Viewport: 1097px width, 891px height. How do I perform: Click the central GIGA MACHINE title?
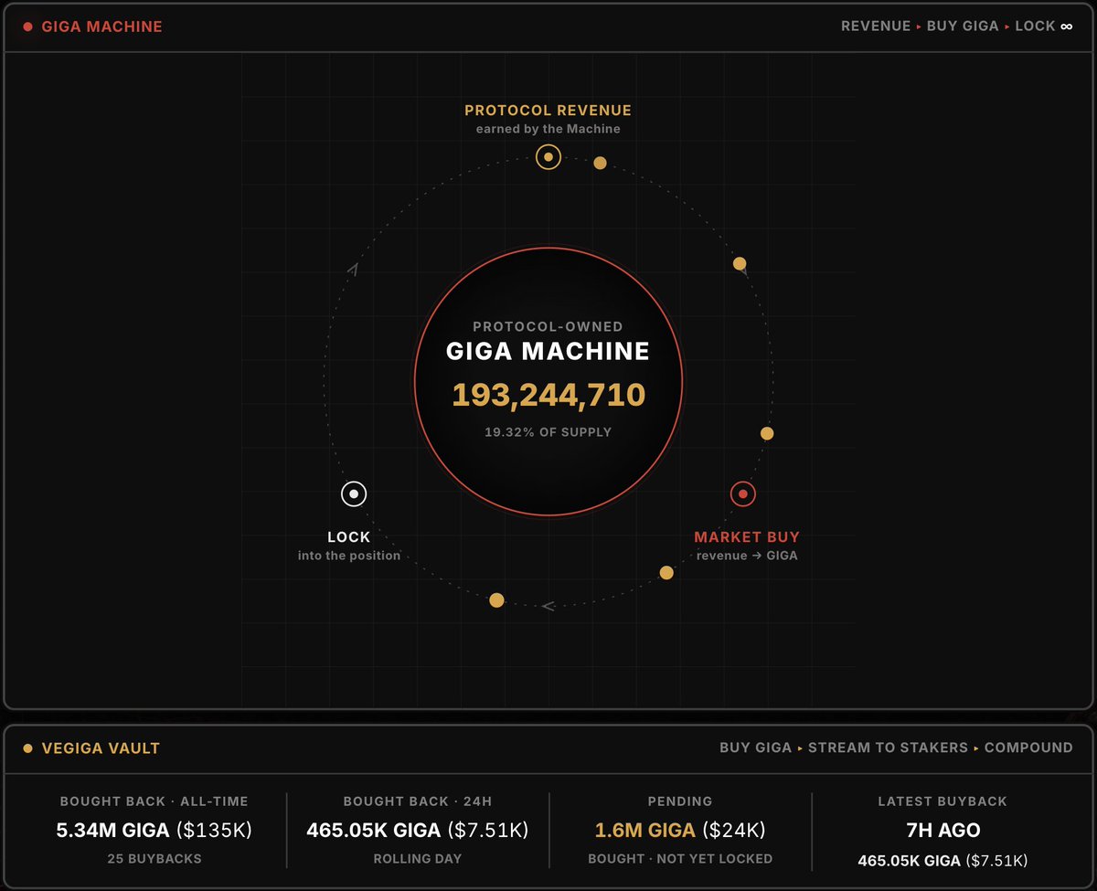pos(548,352)
